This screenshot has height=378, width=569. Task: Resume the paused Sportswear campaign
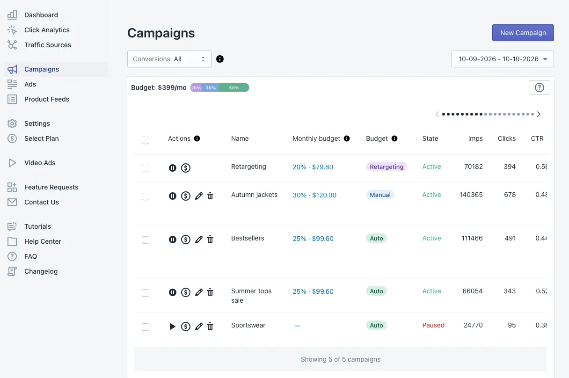[173, 327]
